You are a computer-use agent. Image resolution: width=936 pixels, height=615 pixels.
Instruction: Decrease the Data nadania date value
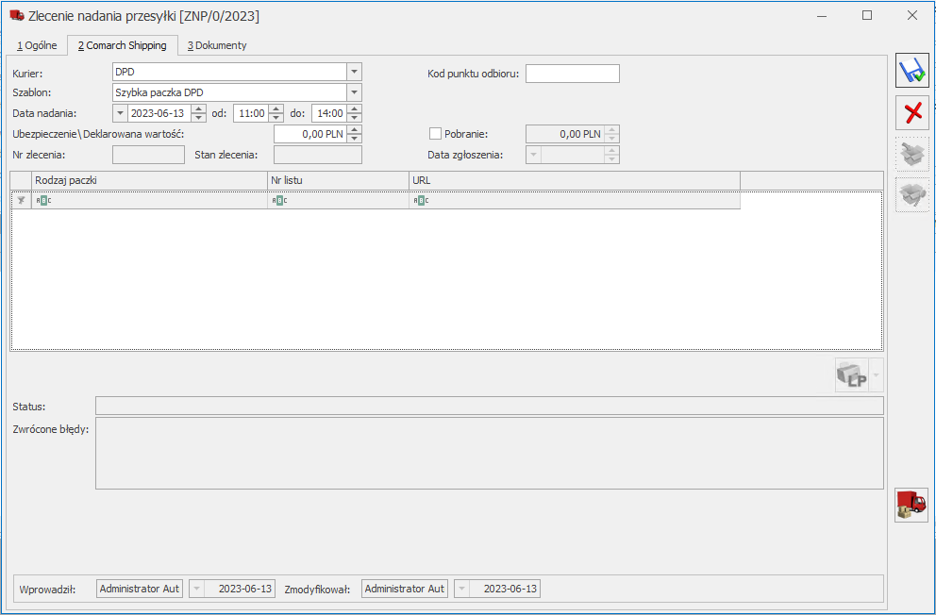(199, 118)
